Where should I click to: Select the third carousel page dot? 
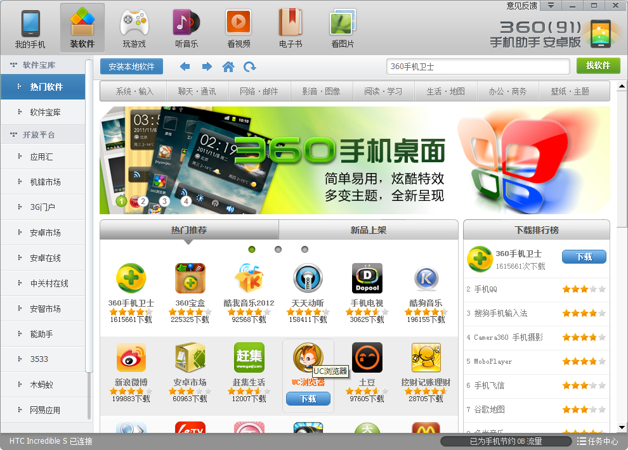[x=304, y=249]
